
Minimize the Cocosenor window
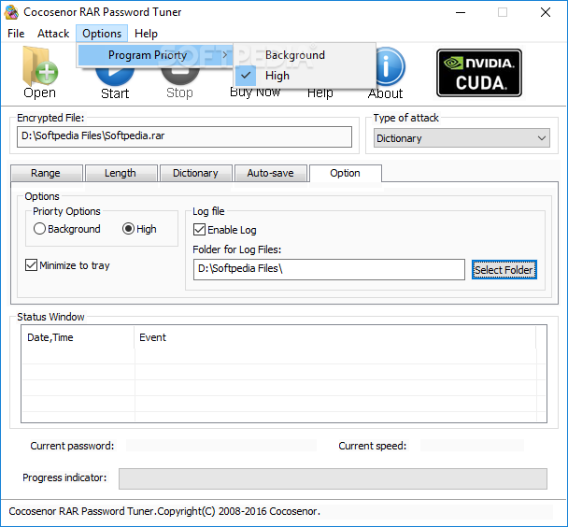[x=461, y=12]
